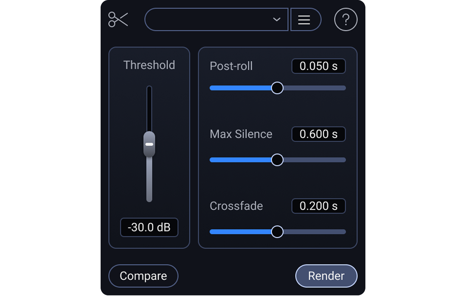The height and width of the screenshot is (296, 466).
Task: Click the Crossfade slider knob
Action: [277, 232]
